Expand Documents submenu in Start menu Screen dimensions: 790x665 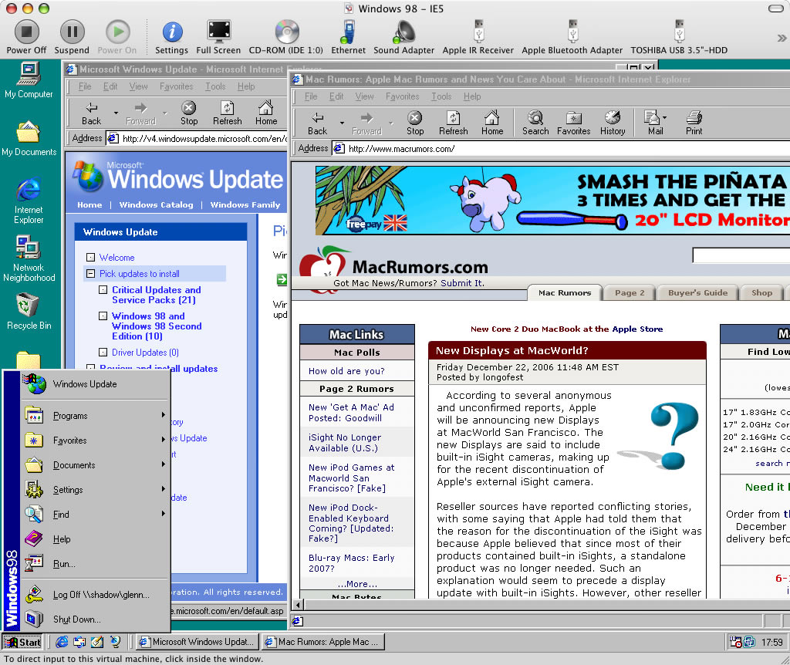coord(95,465)
